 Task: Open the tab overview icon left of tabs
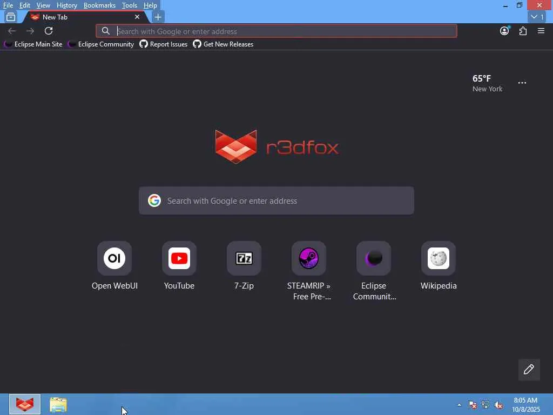tap(11, 17)
